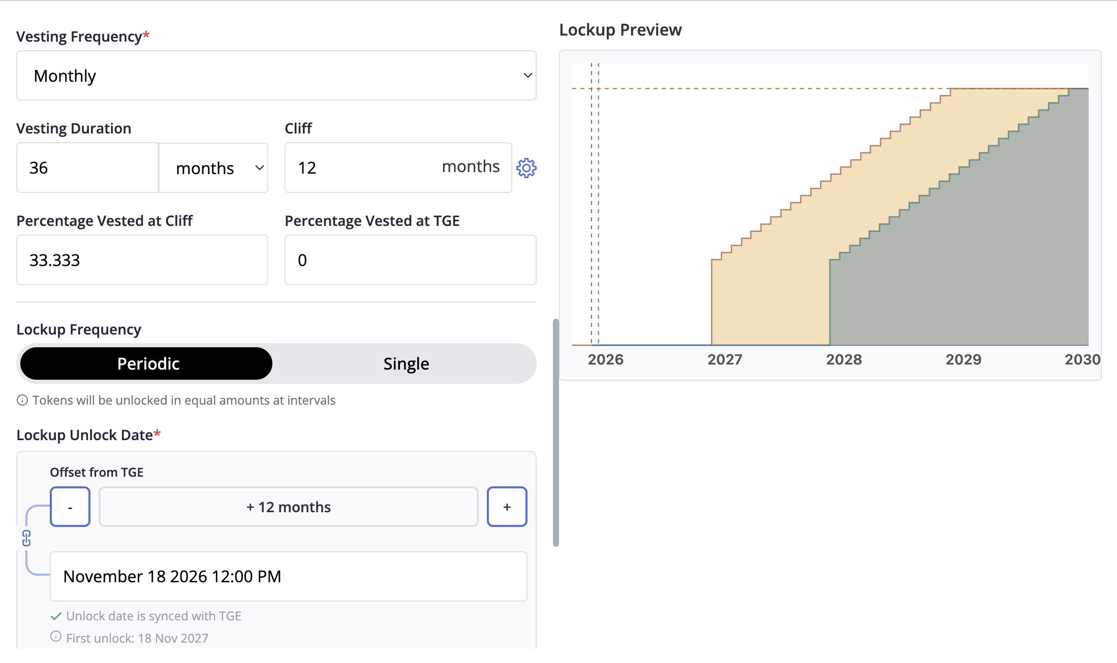
Task: Expand the vesting duration months unit dropdown
Action: (214, 168)
